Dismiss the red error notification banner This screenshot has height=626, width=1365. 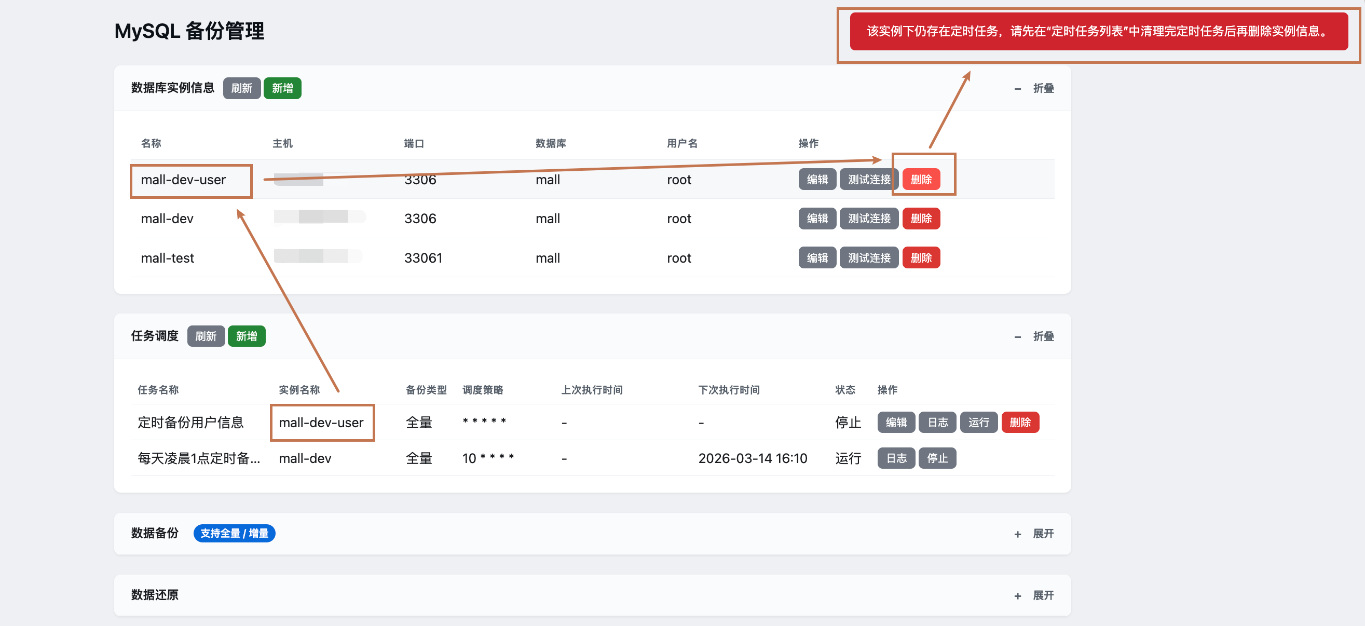pyautogui.click(x=1098, y=32)
